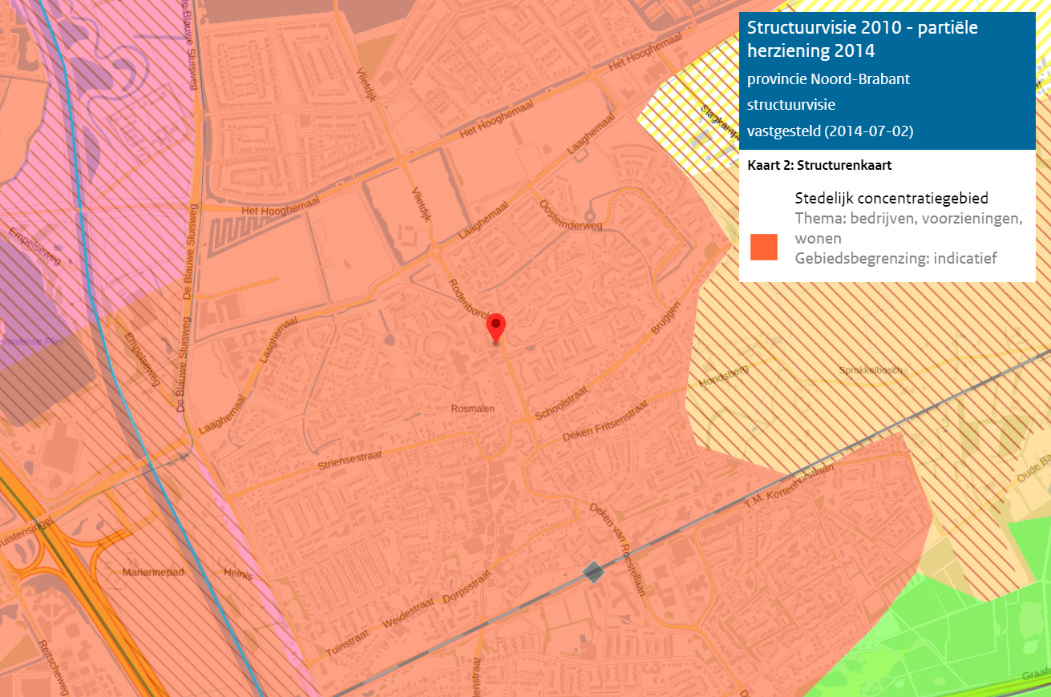Click the 'Oosteinderweg' street label
Image resolution: width=1051 pixels, height=697 pixels.
point(571,215)
